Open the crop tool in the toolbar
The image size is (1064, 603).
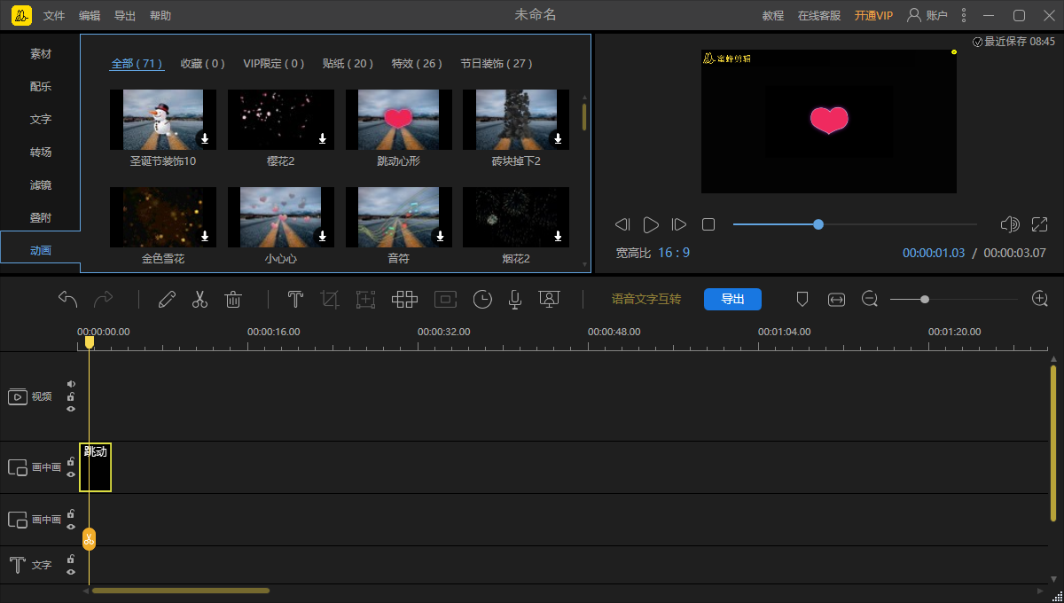(330, 300)
